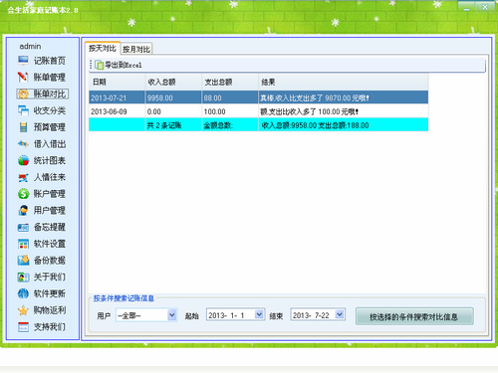Switch to the 按月对比 tab

point(136,50)
